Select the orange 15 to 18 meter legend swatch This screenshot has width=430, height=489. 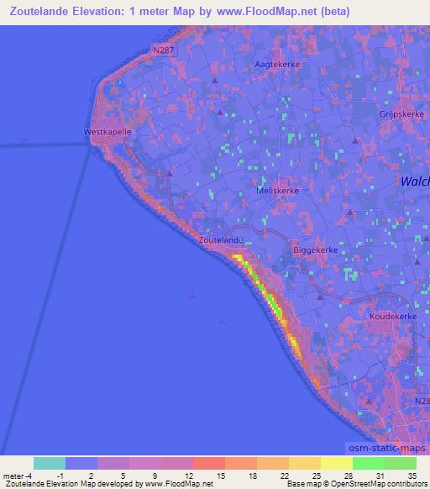pos(241,464)
